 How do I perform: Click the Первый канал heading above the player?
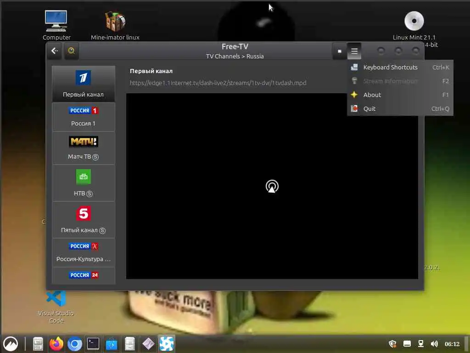pos(151,71)
